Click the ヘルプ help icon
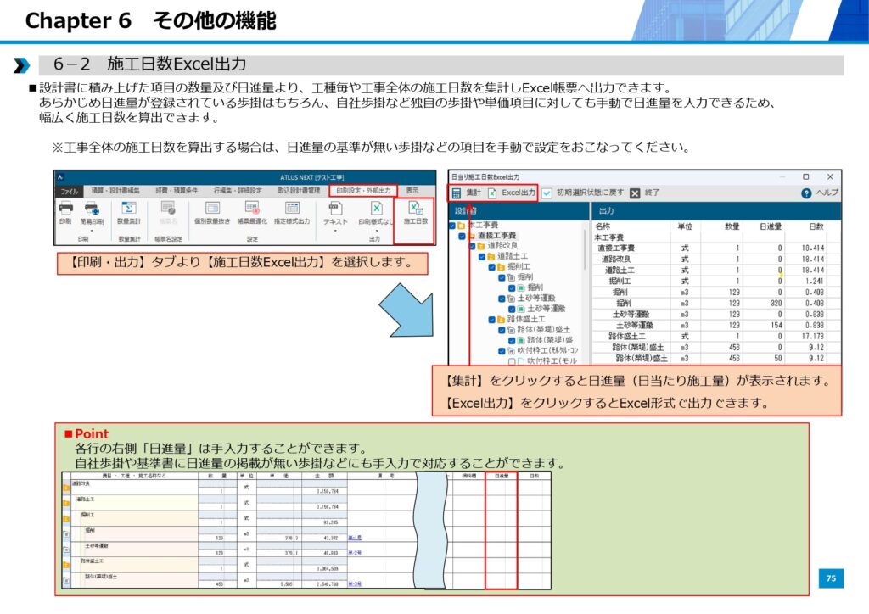869x614 pixels. (x=806, y=193)
